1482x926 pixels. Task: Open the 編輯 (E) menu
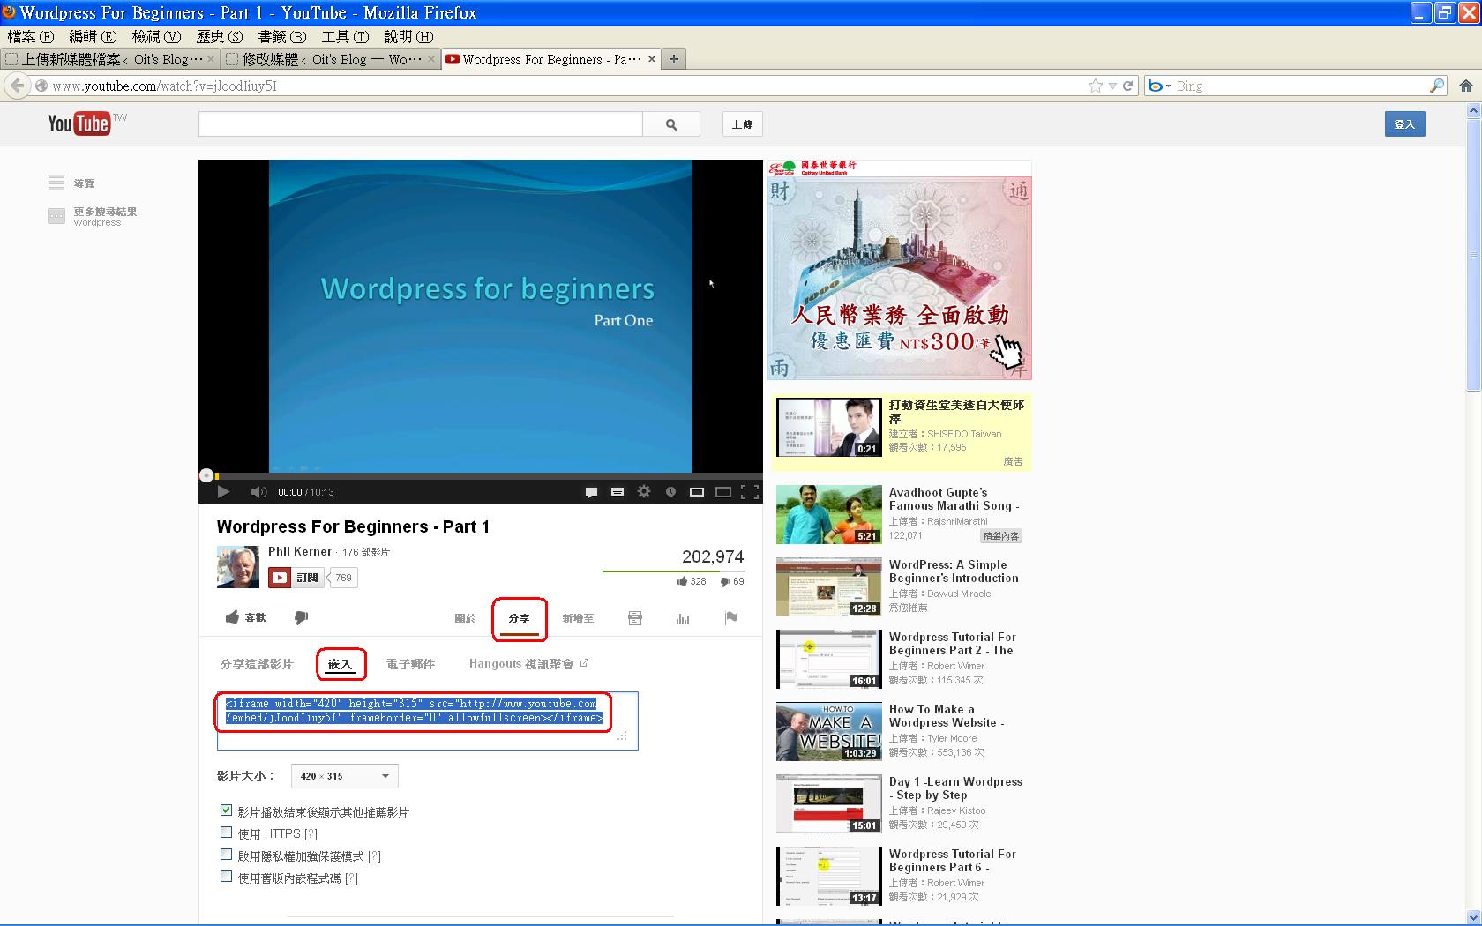tap(93, 36)
